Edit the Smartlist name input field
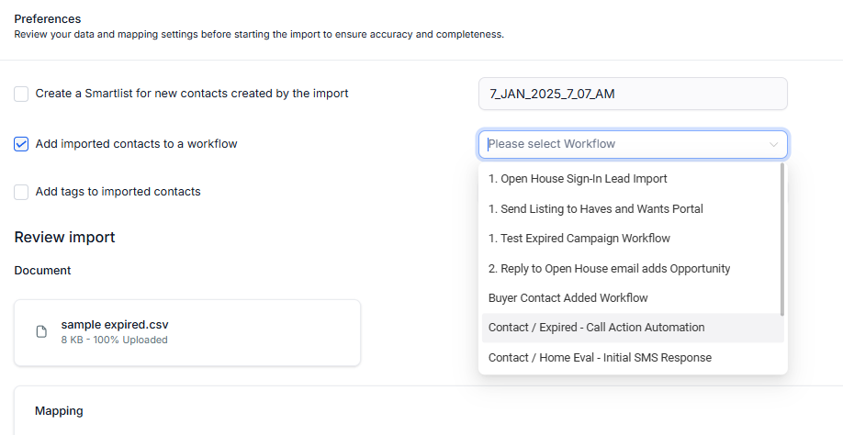Image resolution: width=843 pixels, height=435 pixels. point(633,94)
